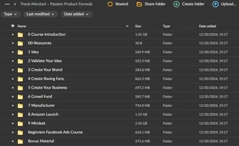Image resolution: width=239 pixels, height=146 pixels.
Task: Sort by the Type column header
Action: [x=166, y=26]
